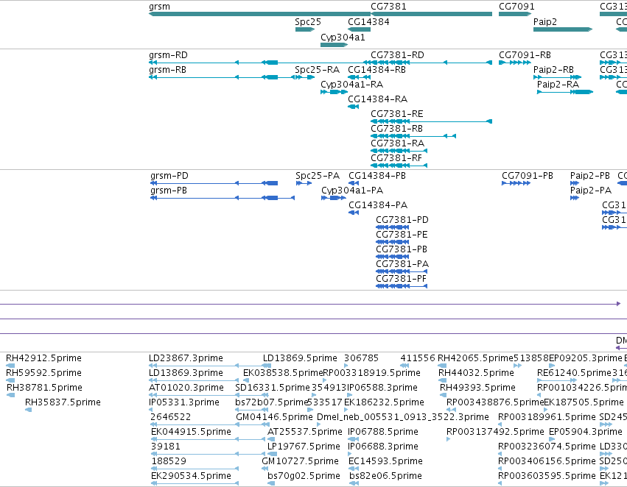Screen dimensions: 627x487
Task: Select EST label AT01020.3prime
Action: [186, 388]
